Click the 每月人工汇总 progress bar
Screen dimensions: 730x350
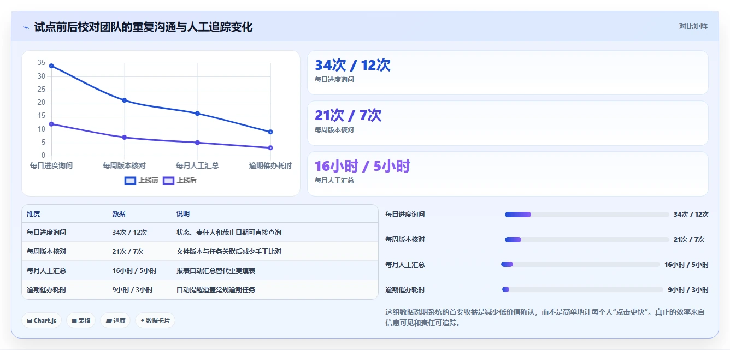coord(580,264)
